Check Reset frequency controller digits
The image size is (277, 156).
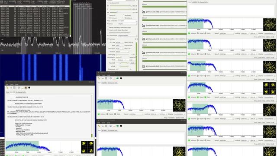[x=108, y=28]
